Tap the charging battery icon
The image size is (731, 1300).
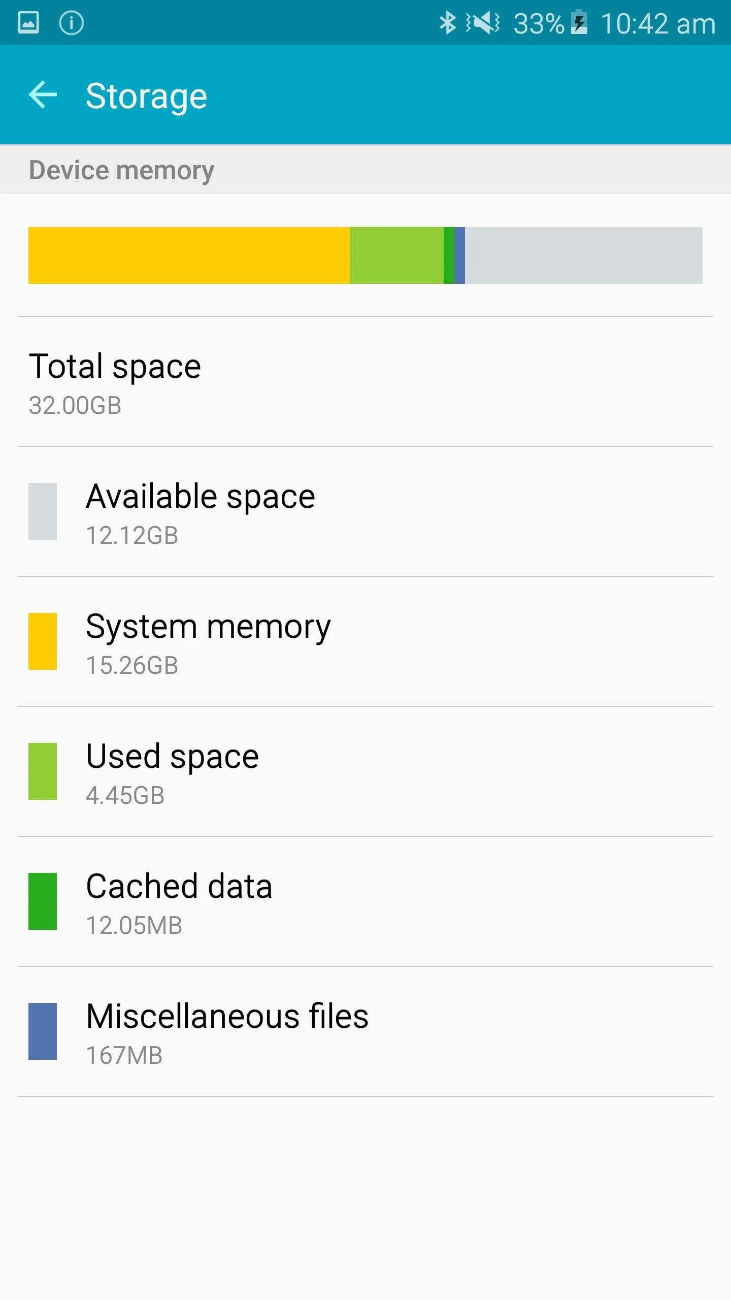point(579,23)
